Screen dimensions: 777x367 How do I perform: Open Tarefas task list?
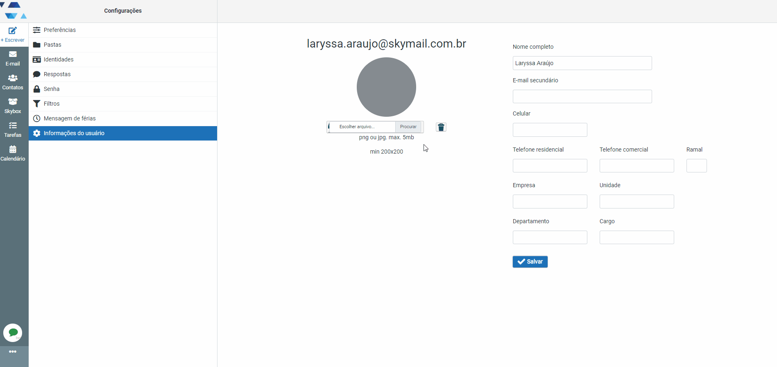[x=13, y=130]
